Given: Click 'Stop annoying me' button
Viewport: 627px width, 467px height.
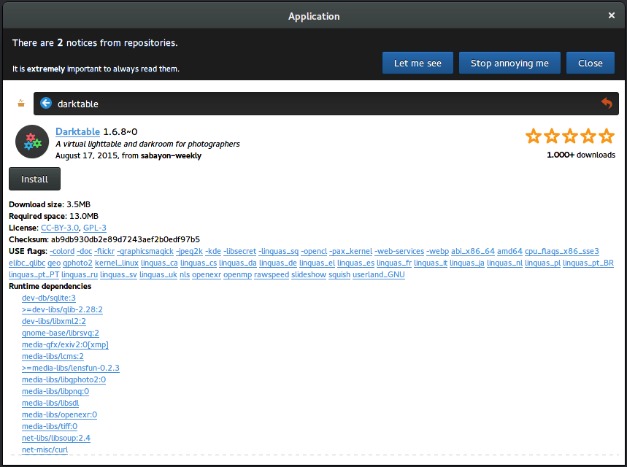Looking at the screenshot, I should (x=509, y=63).
